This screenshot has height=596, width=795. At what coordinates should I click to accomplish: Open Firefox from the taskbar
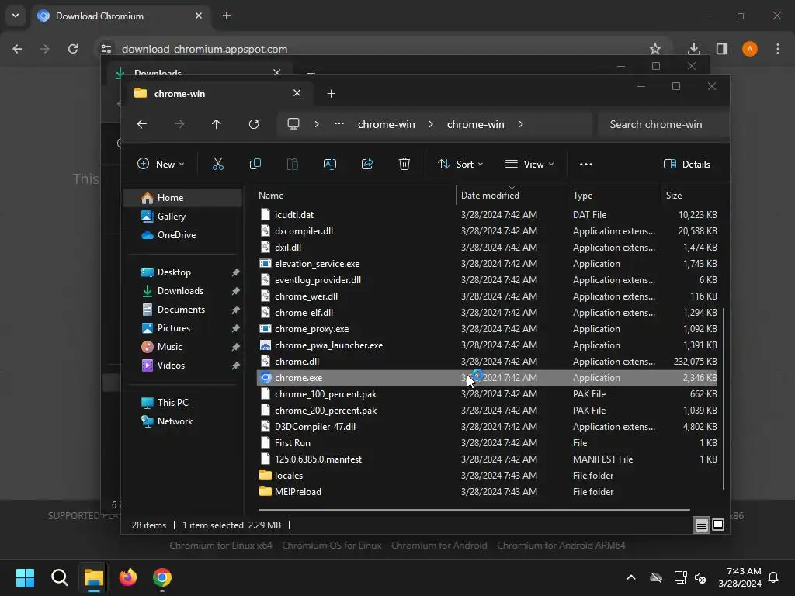(x=128, y=577)
